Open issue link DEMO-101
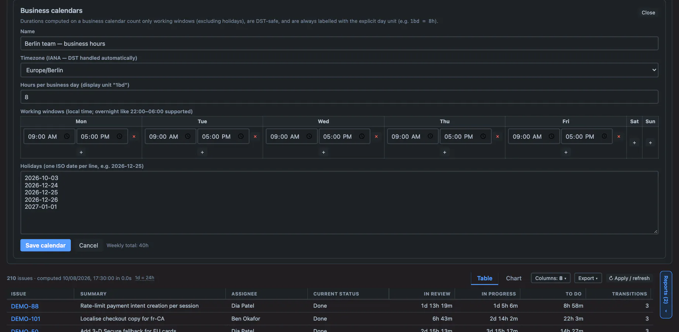 (26, 319)
